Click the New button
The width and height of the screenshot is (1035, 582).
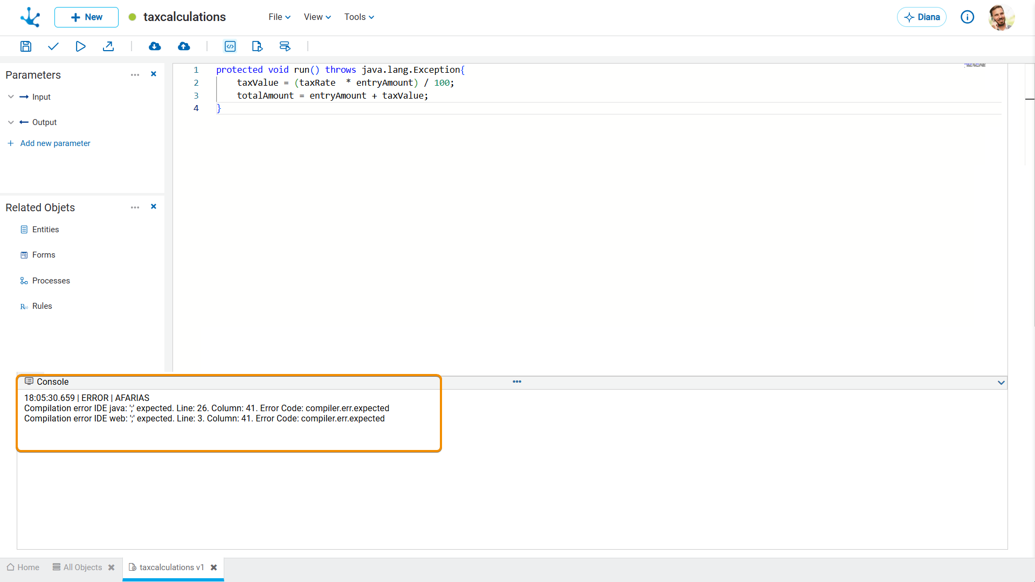(86, 17)
